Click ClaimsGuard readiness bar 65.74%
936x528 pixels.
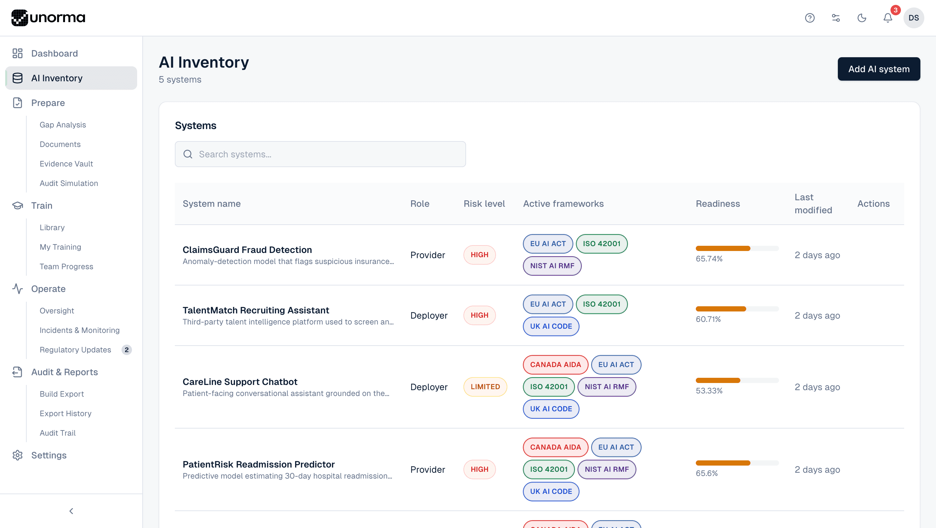(737, 248)
